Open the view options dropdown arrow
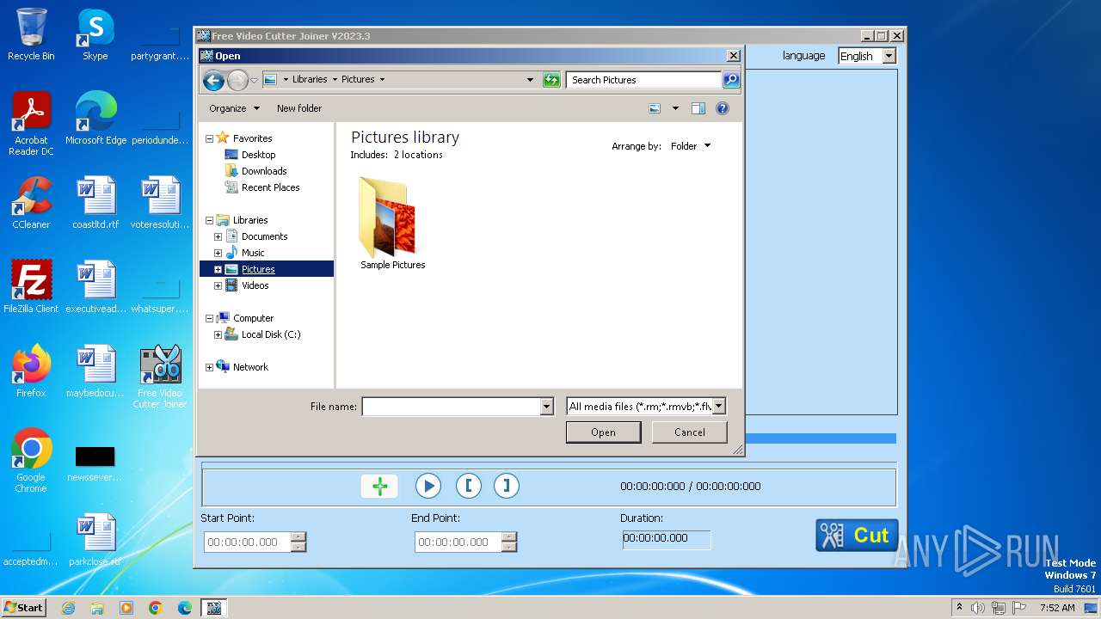The height and width of the screenshot is (619, 1101). (675, 108)
